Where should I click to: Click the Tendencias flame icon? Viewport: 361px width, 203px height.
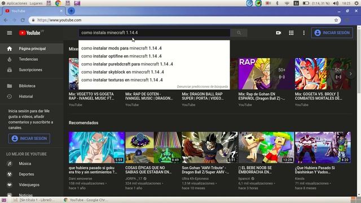pyautogui.click(x=10, y=59)
